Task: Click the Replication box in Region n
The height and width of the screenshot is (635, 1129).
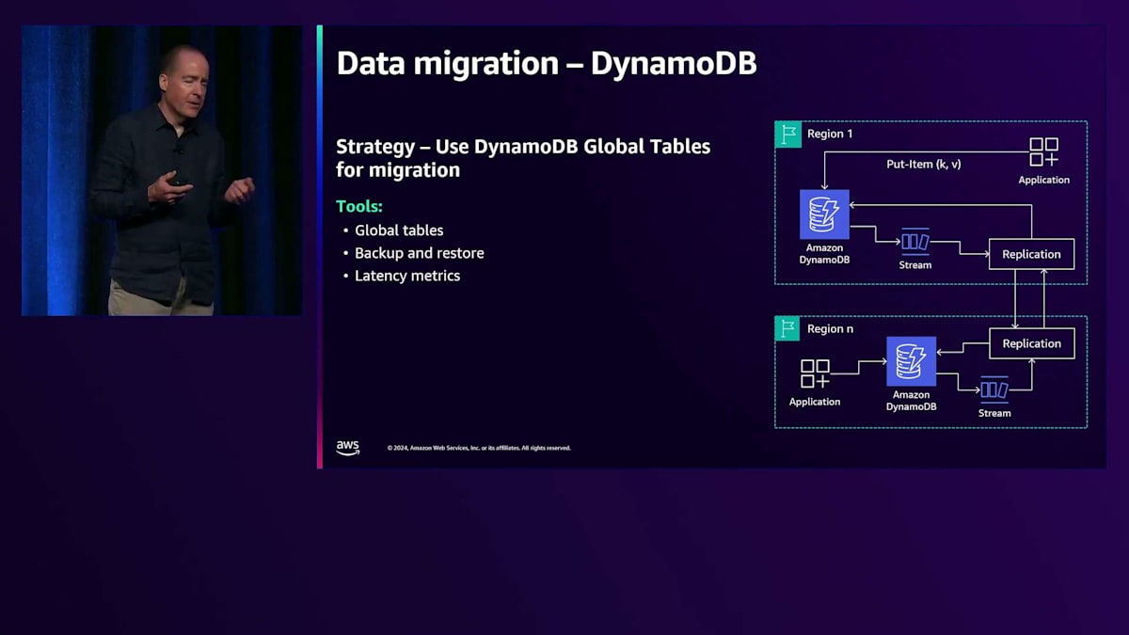Action: 1031,343
